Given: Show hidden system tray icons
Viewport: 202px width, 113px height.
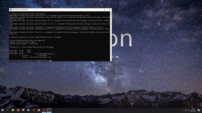Looking at the screenshot, I should coord(183,110).
